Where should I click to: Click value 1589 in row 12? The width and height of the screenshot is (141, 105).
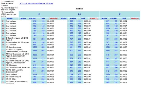(35, 51)
